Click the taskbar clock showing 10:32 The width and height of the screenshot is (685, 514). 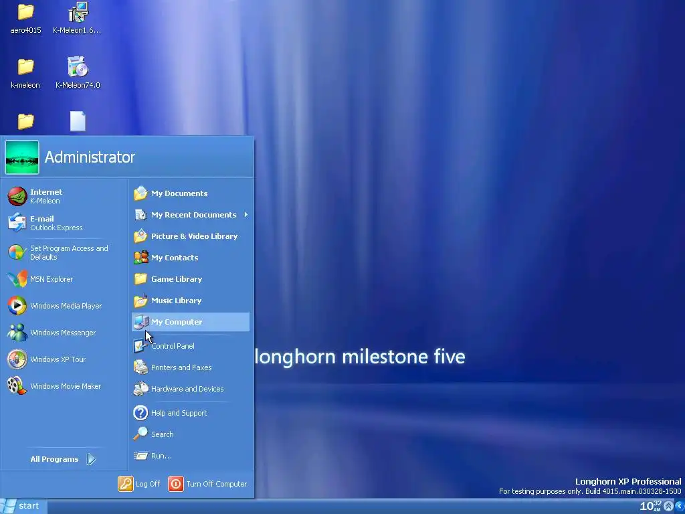[651, 506]
